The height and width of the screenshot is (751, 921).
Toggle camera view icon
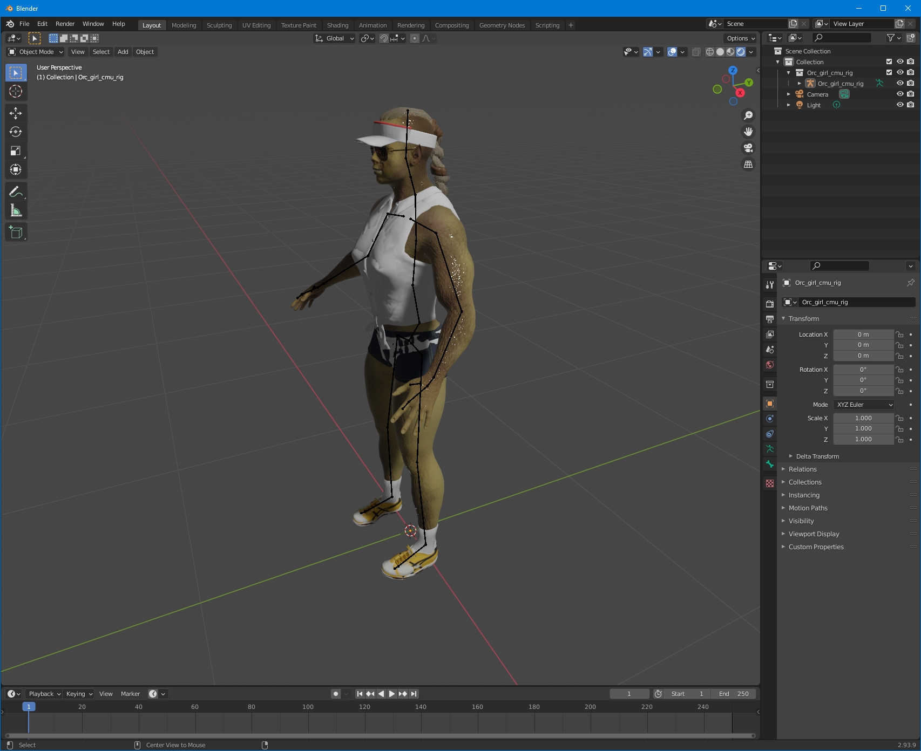point(748,148)
